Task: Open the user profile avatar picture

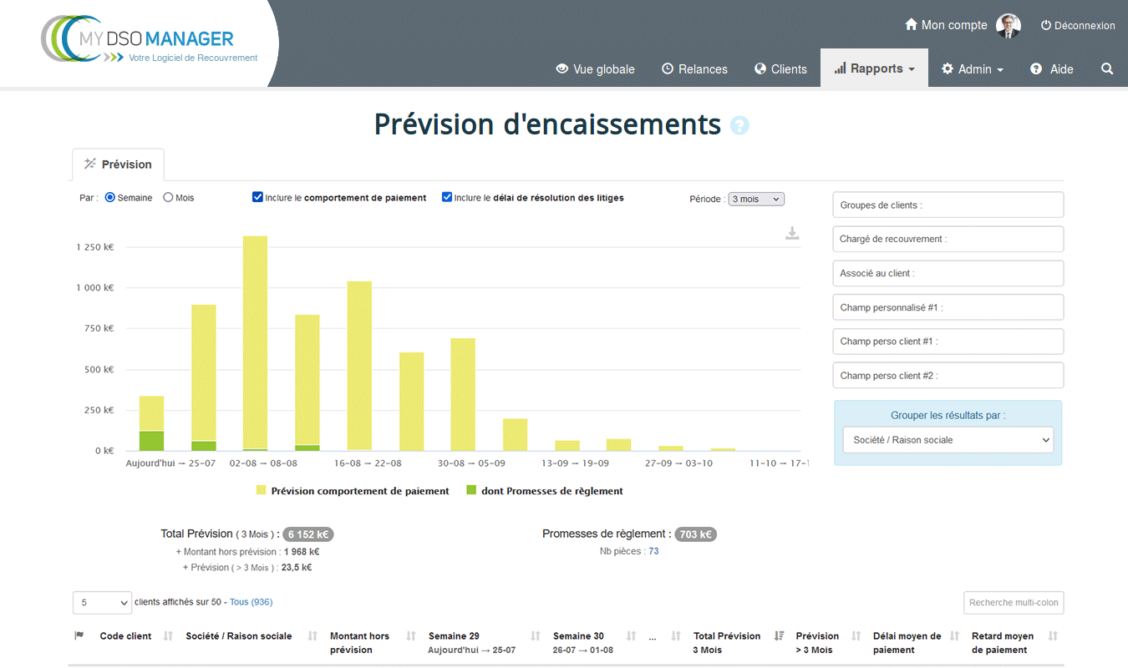Action: pyautogui.click(x=1009, y=26)
